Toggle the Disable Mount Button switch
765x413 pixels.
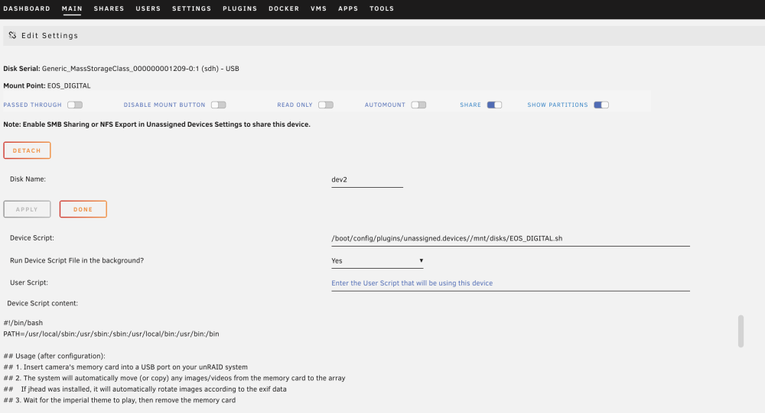tap(218, 105)
